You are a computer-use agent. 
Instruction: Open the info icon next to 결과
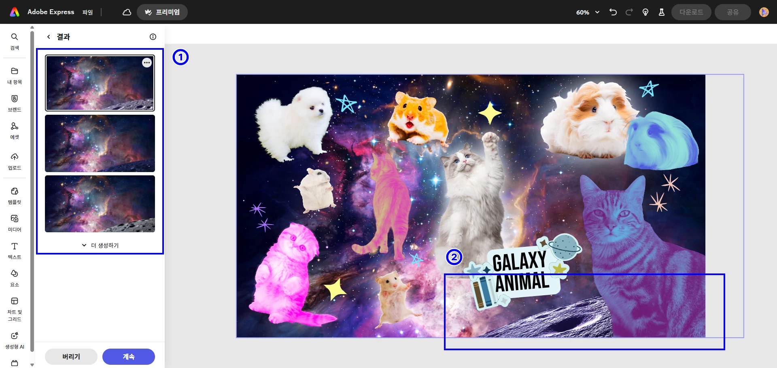[153, 37]
